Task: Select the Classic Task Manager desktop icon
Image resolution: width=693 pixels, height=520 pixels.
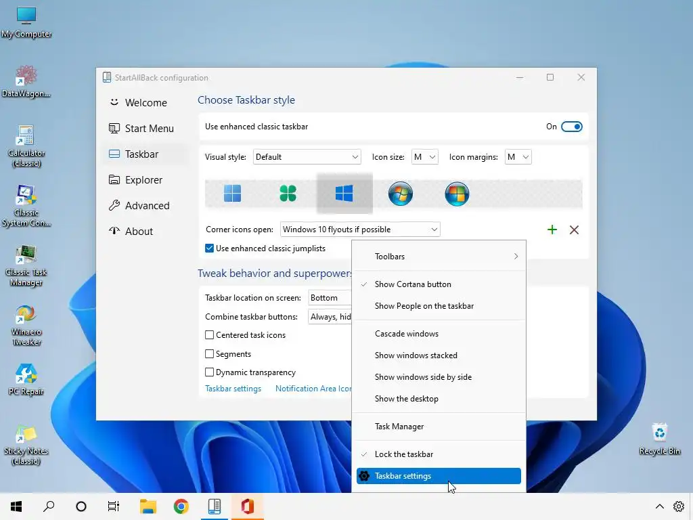Action: tap(26, 265)
